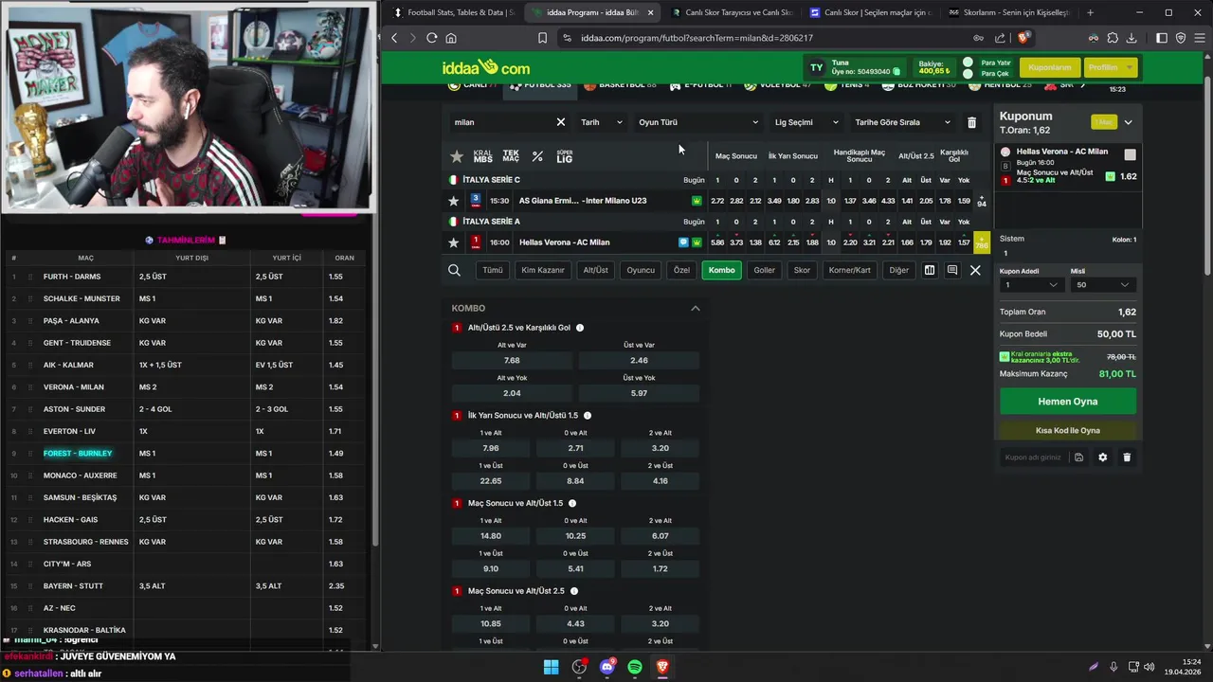Open the Tarih dropdown filter
Screen dimensions: 1213x682
click(602, 122)
